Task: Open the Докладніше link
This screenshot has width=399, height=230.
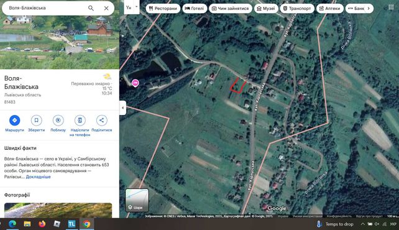Action: tap(38, 177)
